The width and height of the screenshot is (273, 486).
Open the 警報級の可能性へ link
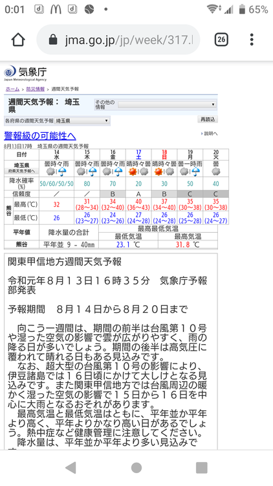40,136
